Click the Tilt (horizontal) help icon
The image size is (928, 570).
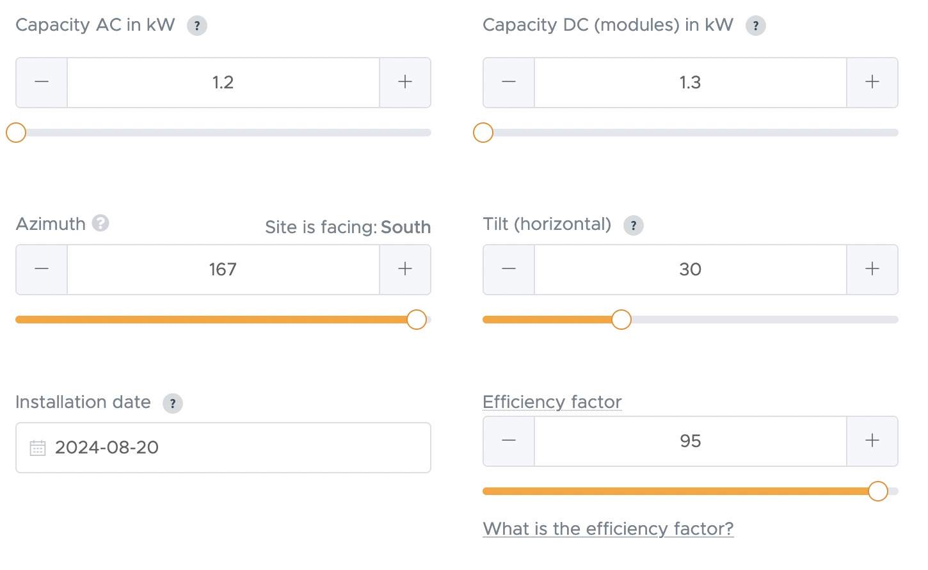coord(634,225)
